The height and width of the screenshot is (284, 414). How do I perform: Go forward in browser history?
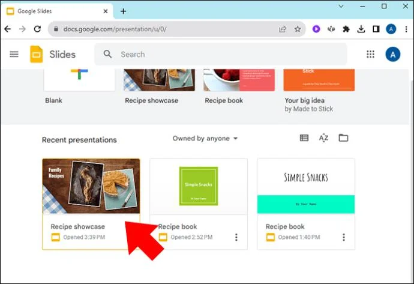(x=22, y=29)
